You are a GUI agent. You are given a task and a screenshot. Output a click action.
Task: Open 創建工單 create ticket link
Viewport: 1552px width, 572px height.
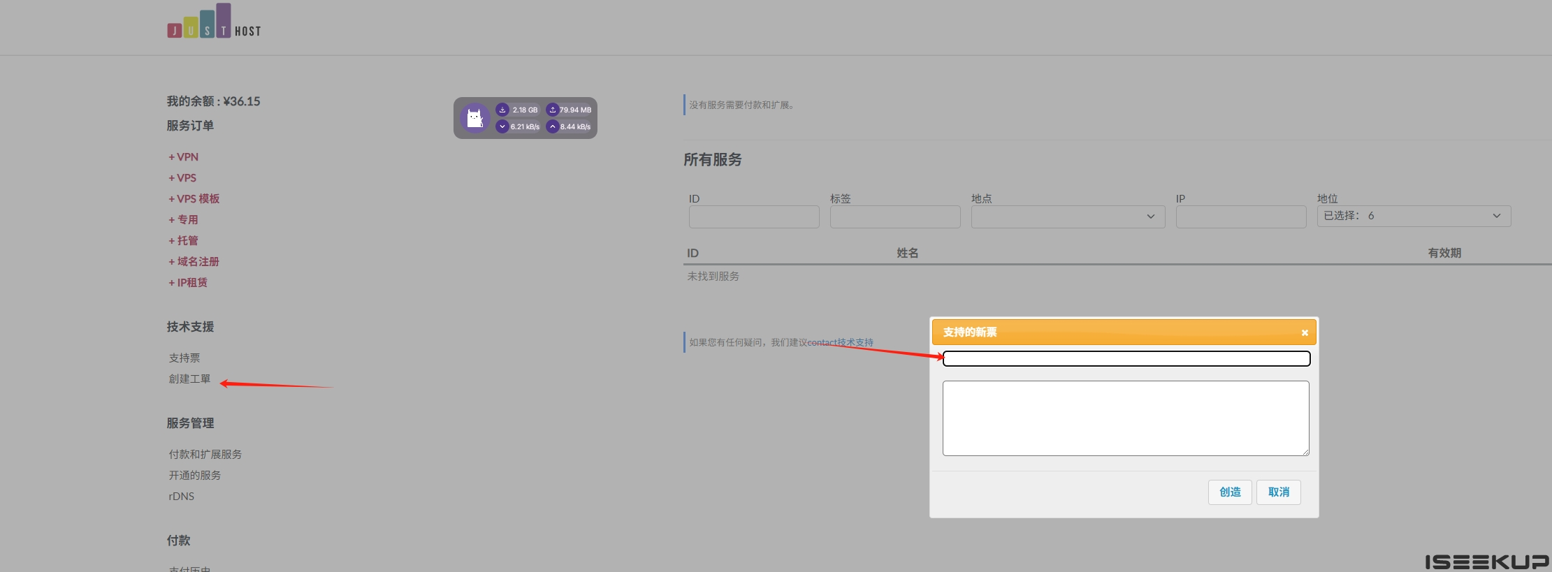click(189, 379)
